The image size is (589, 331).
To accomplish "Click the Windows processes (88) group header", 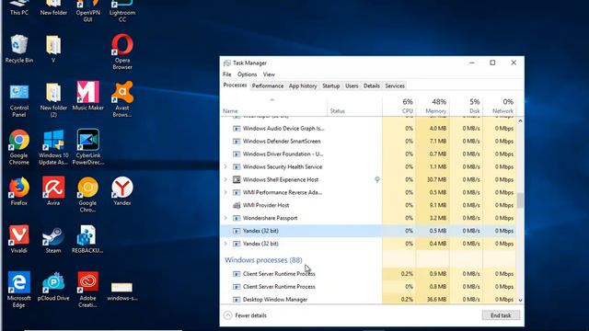I will pos(263,259).
